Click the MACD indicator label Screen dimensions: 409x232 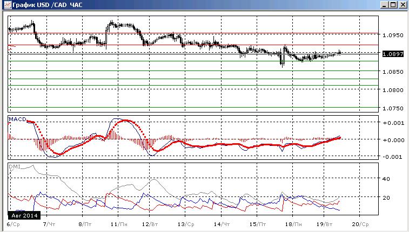17,119
